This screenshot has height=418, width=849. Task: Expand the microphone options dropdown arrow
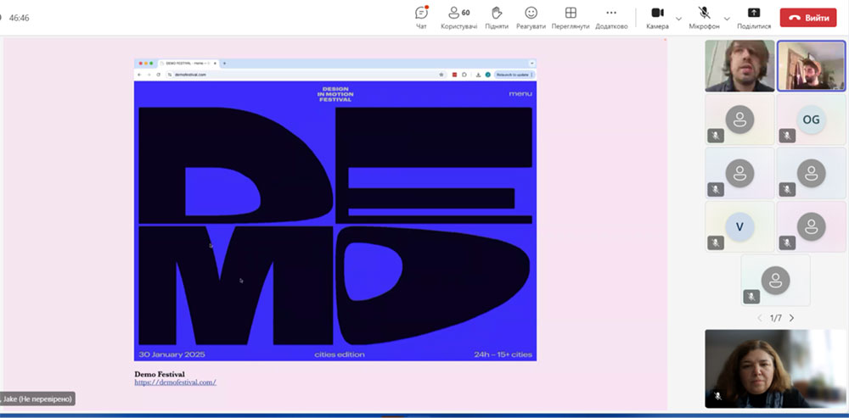click(x=728, y=19)
